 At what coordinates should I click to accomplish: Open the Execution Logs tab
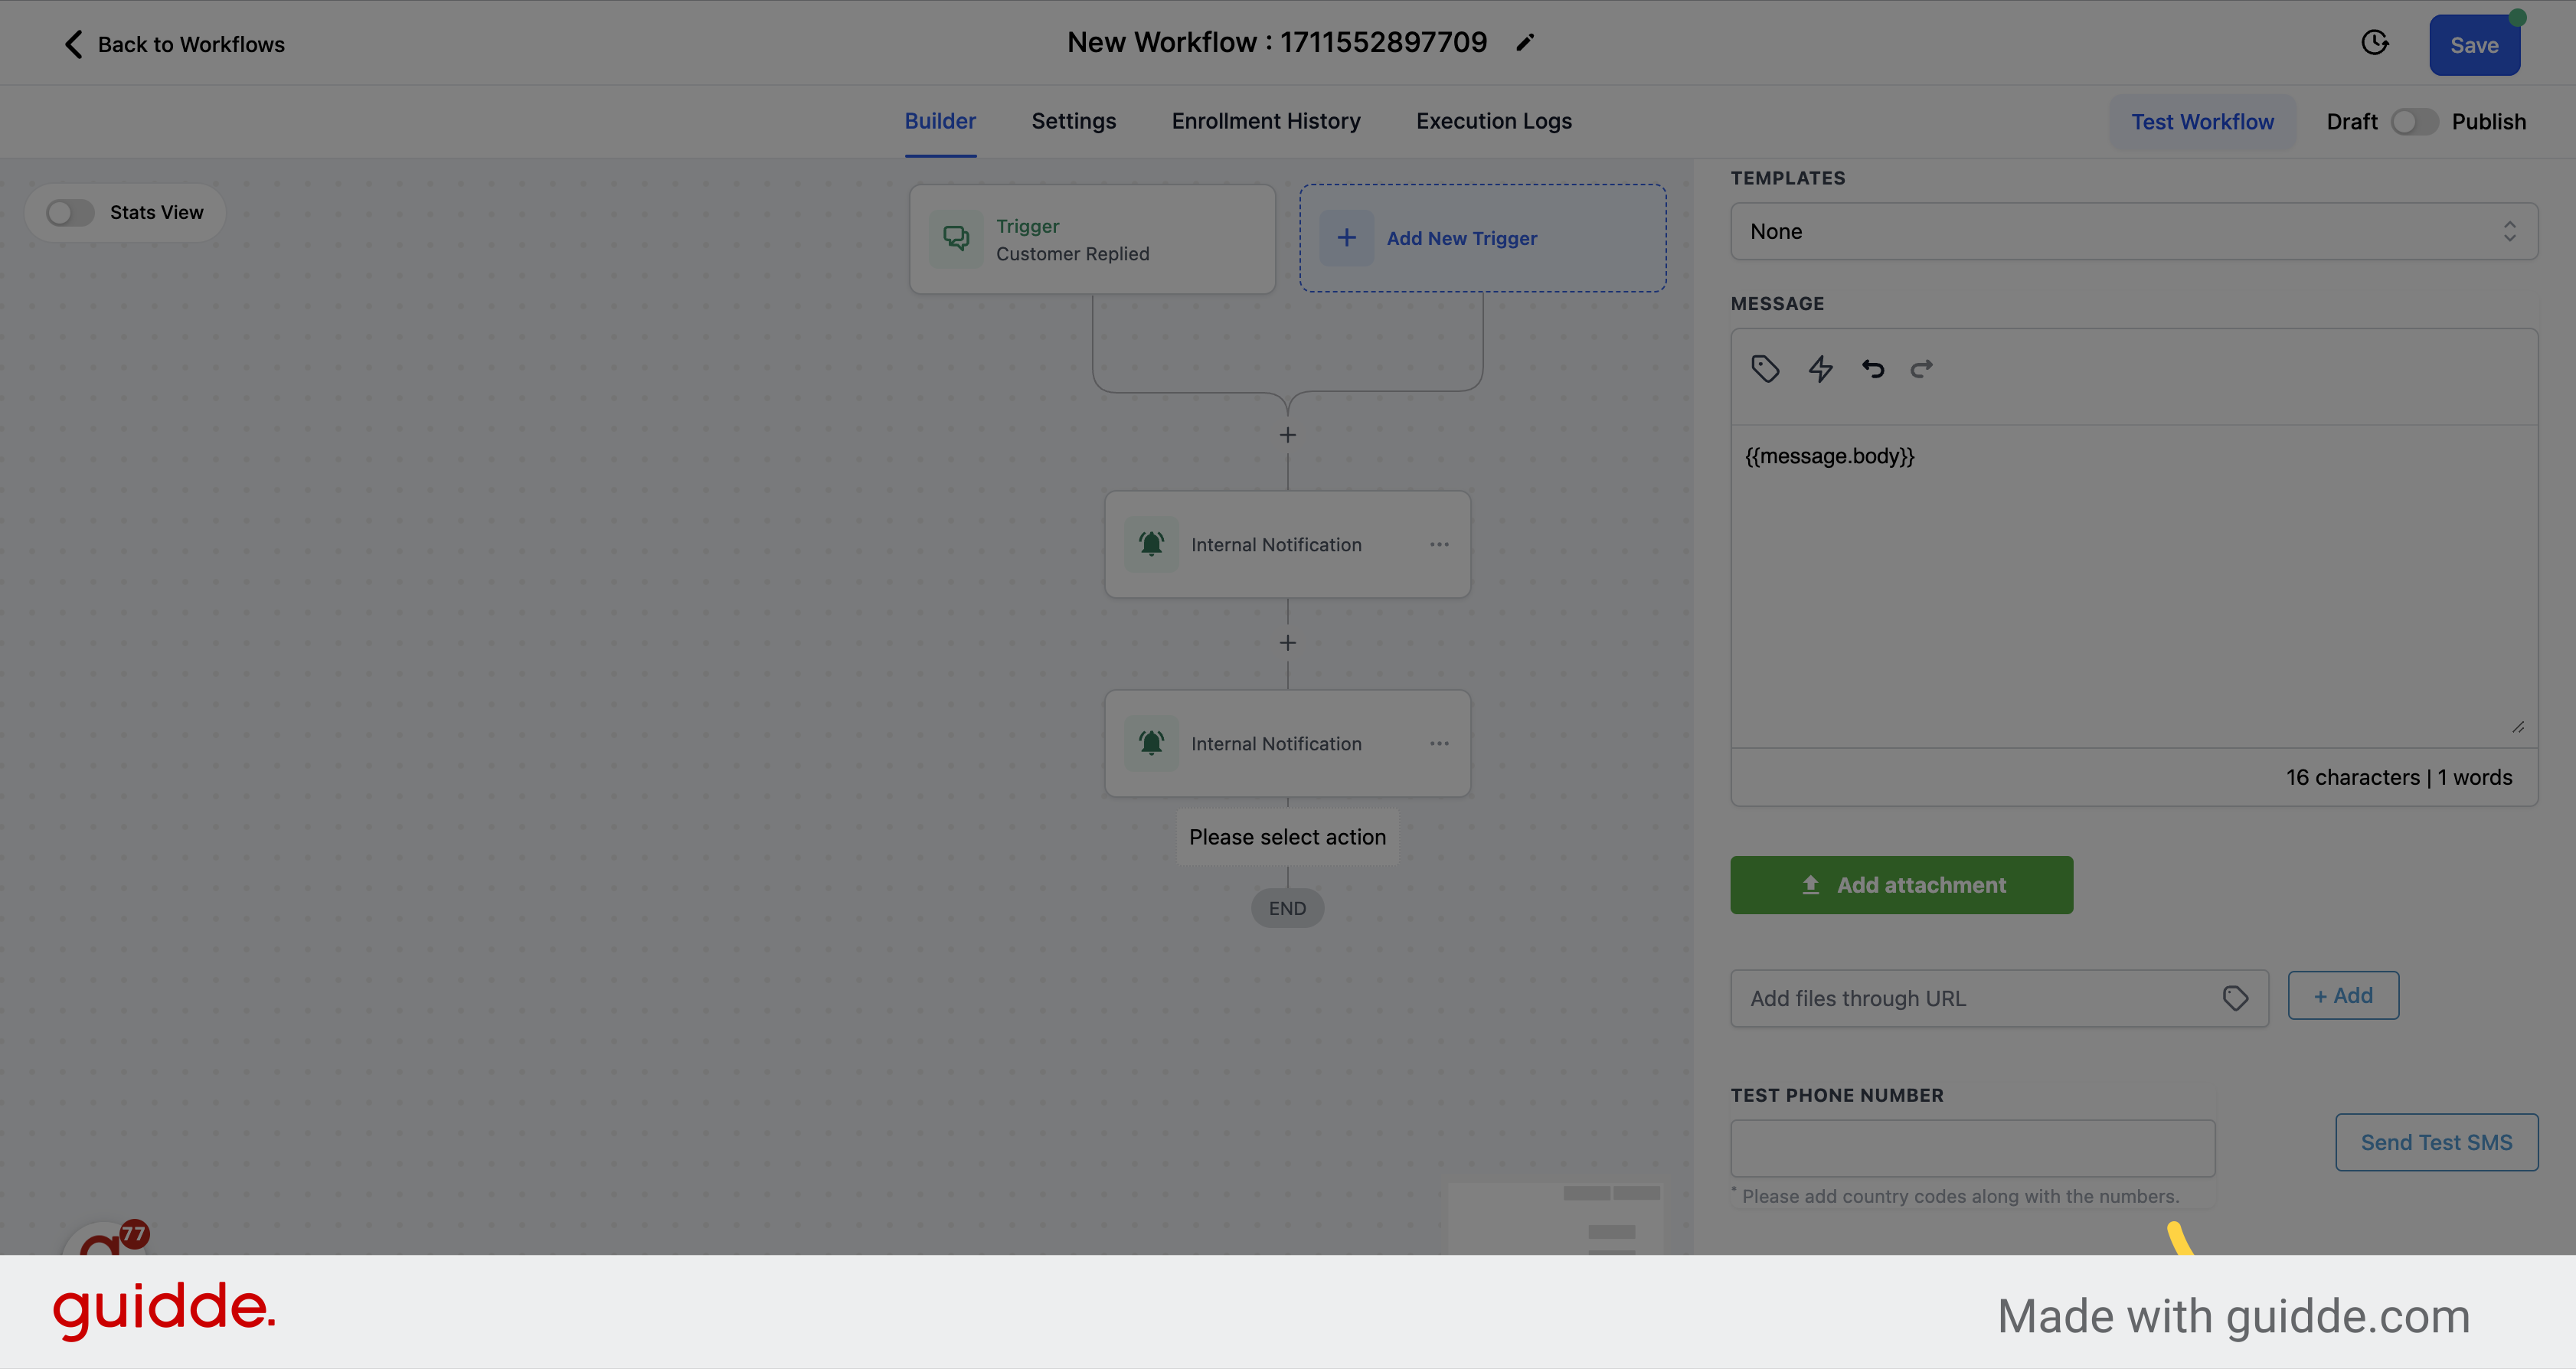(1494, 121)
